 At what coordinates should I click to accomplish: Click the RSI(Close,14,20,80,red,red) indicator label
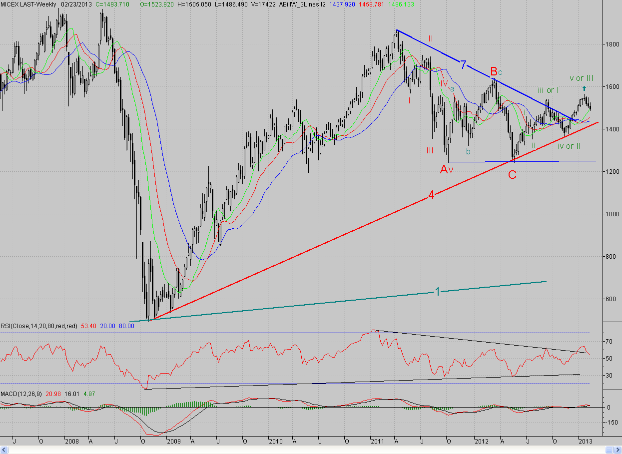39,326
